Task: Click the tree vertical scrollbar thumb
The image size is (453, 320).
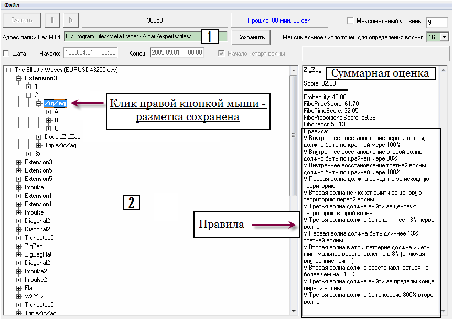Action: (294, 135)
